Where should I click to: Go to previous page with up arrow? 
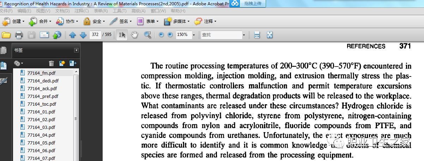(x=73, y=35)
